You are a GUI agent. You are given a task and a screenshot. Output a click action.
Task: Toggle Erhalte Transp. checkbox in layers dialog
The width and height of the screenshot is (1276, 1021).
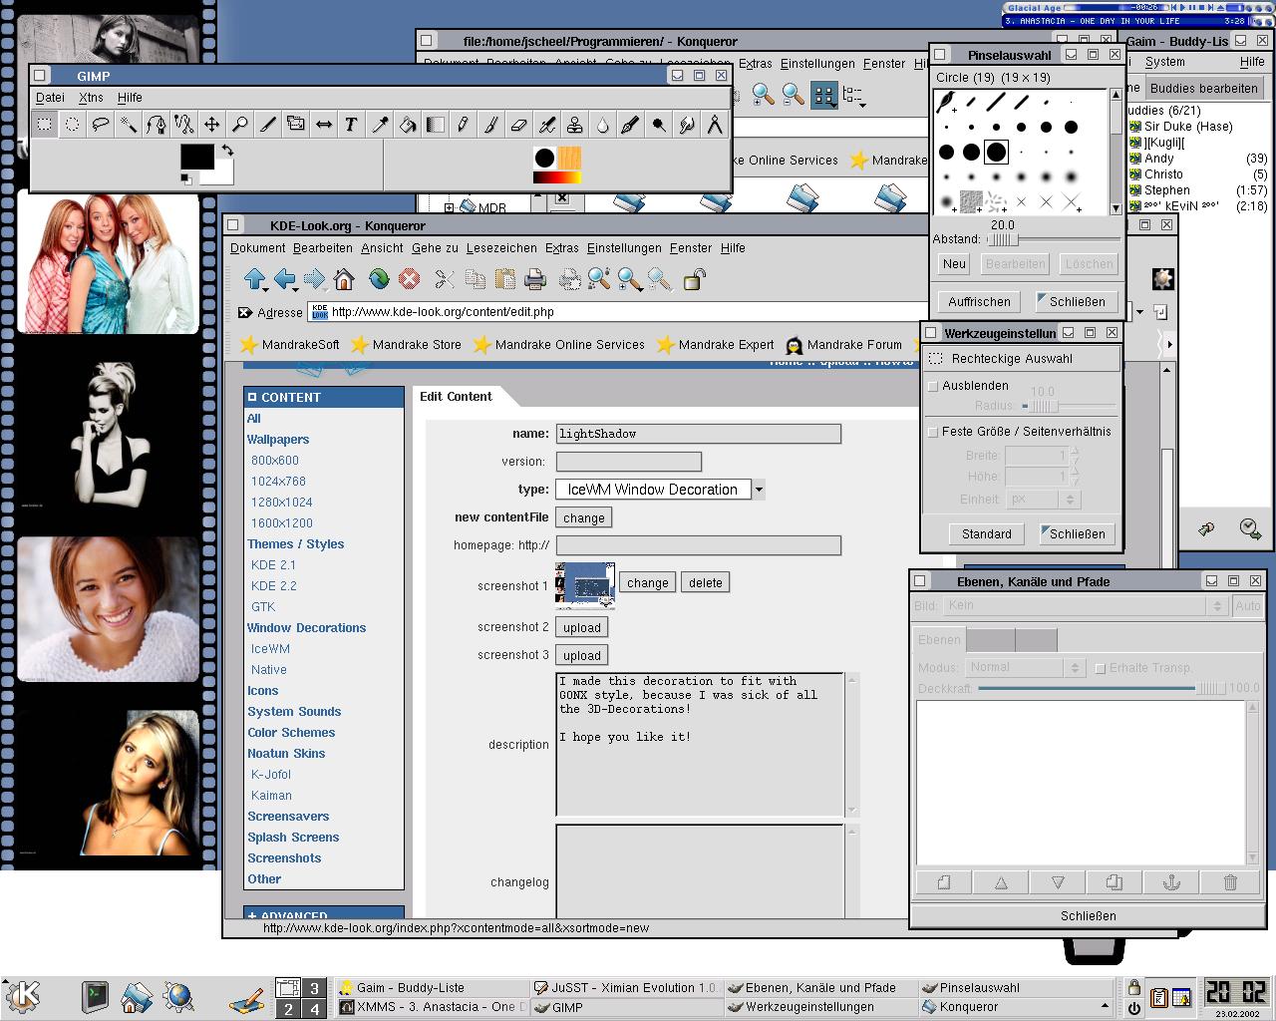point(1101,668)
